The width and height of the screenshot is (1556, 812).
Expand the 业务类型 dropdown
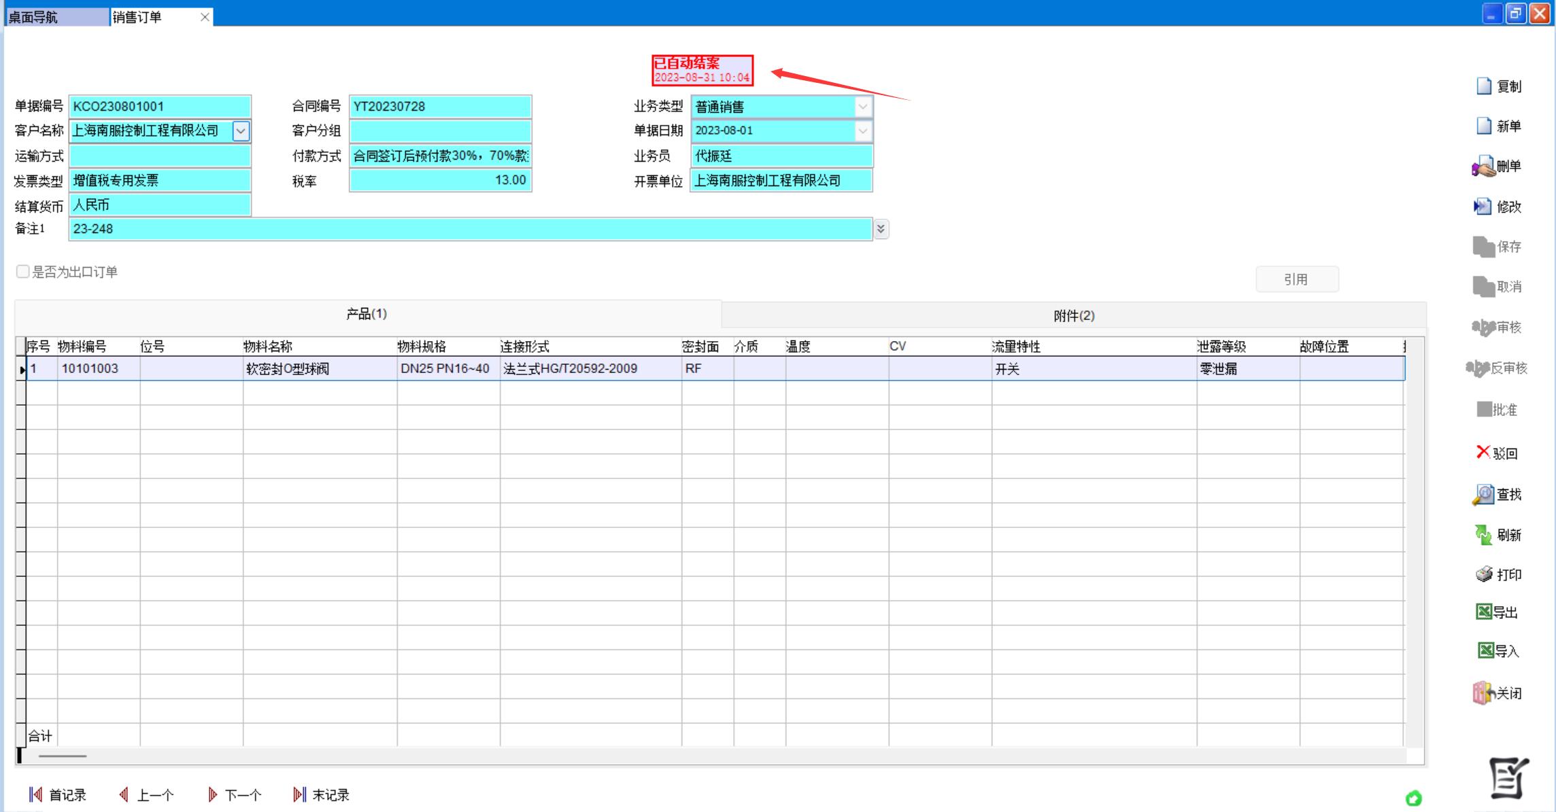click(862, 107)
